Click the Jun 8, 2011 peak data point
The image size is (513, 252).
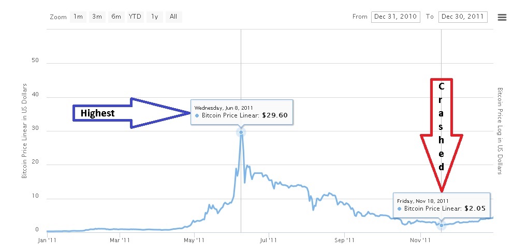(x=241, y=132)
